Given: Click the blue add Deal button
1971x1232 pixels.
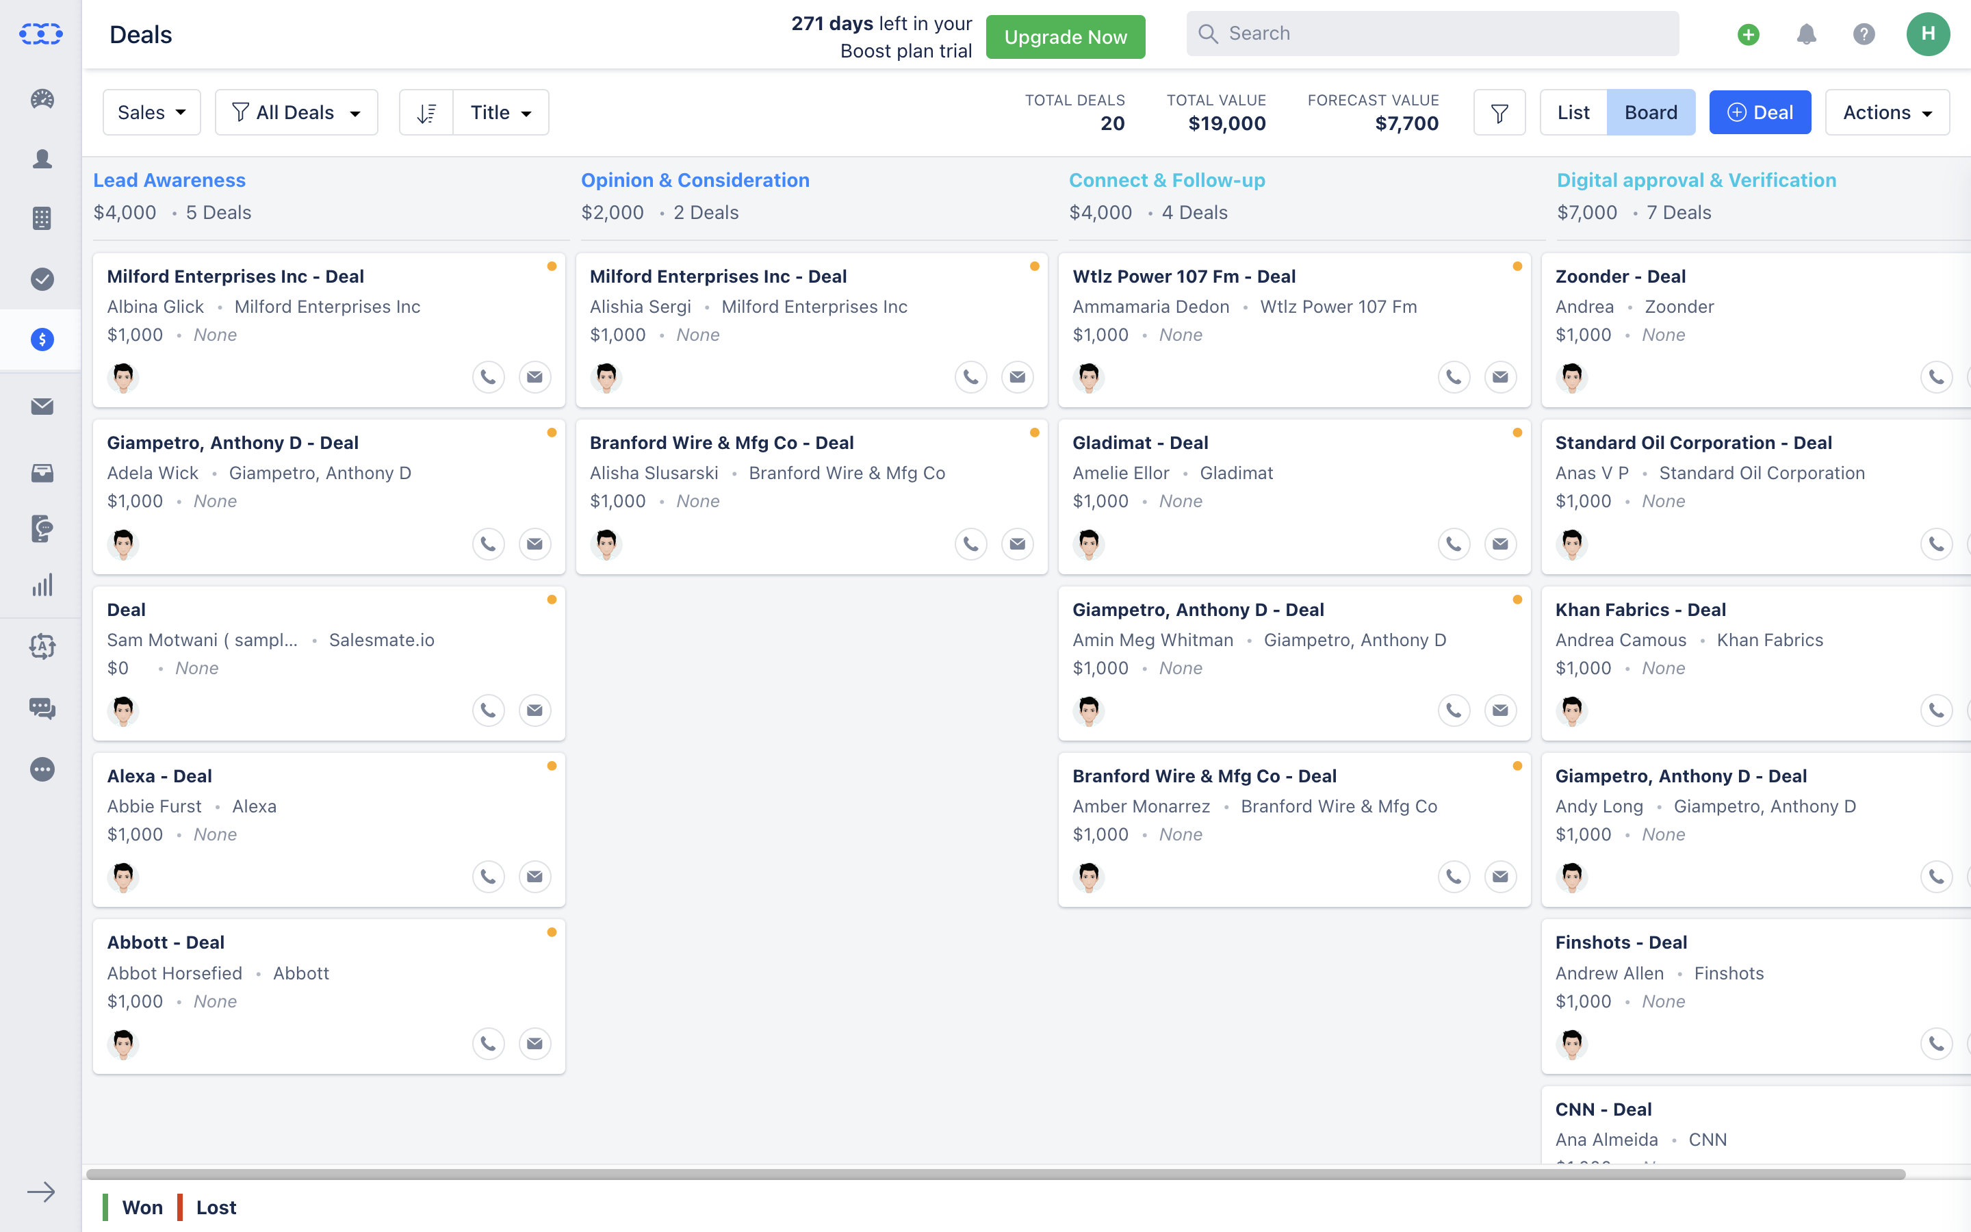Looking at the screenshot, I should pyautogui.click(x=1760, y=112).
